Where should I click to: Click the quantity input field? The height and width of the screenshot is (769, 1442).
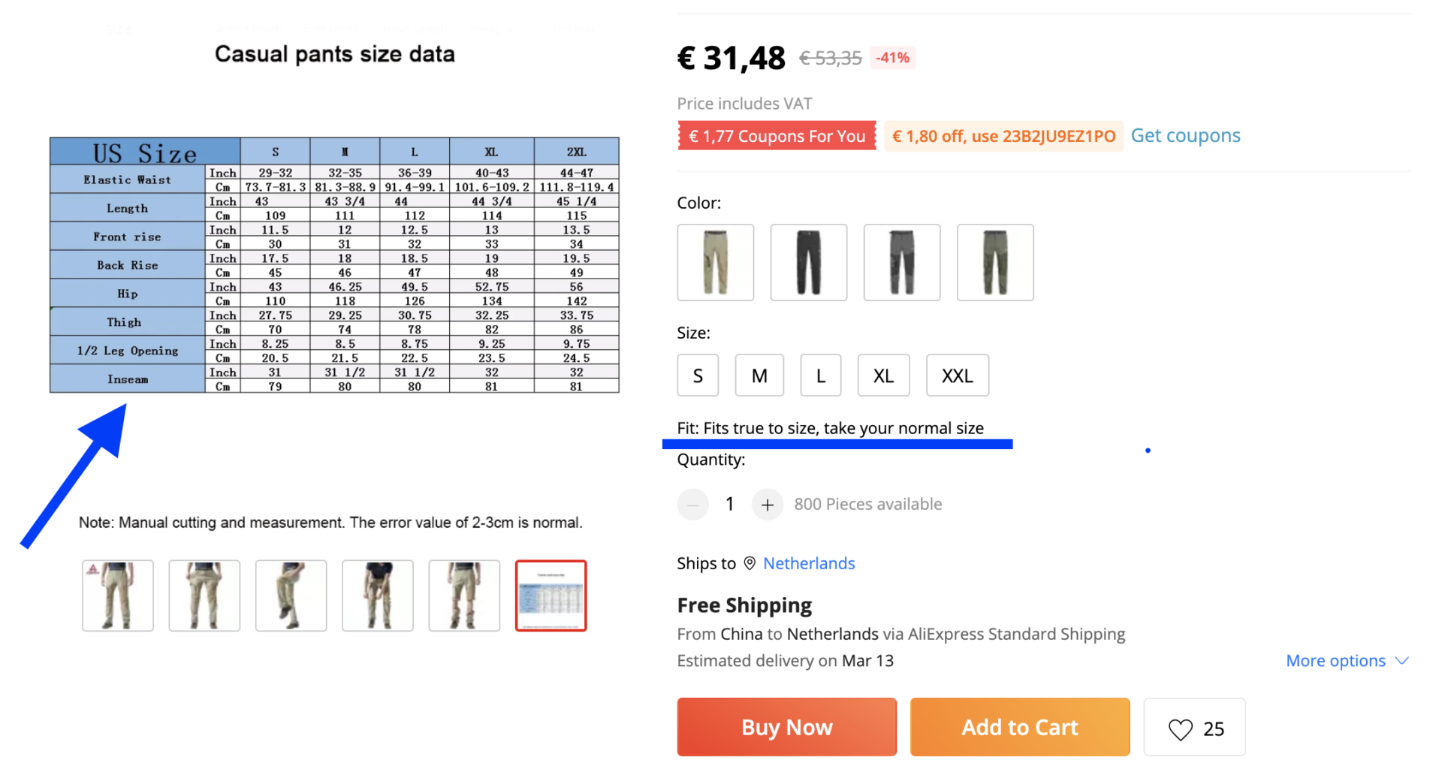(729, 504)
